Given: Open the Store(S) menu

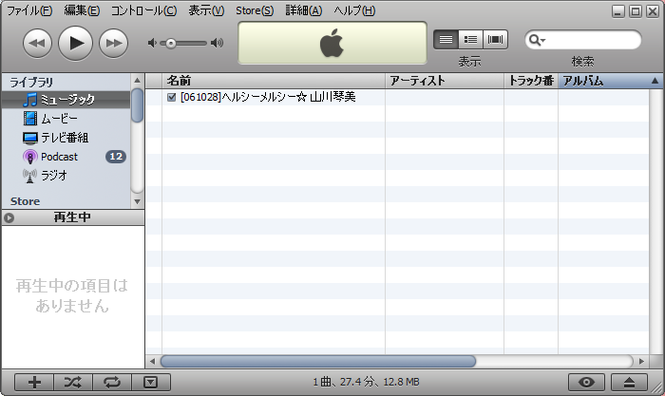Looking at the screenshot, I should [x=255, y=10].
